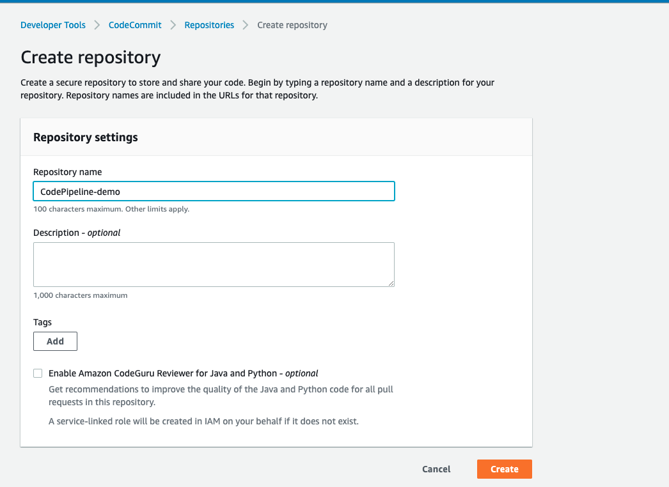The height and width of the screenshot is (487, 669).
Task: Click the chevron after Developer Tools
Action: (97, 25)
